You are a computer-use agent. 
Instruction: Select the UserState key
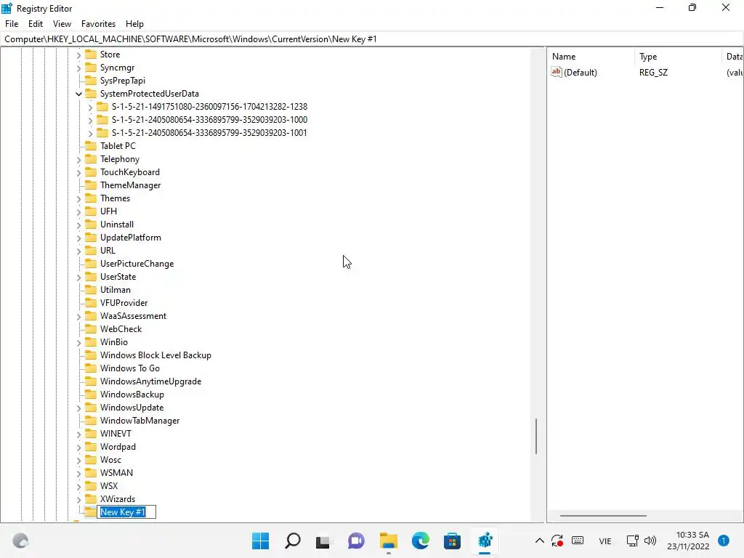(118, 277)
